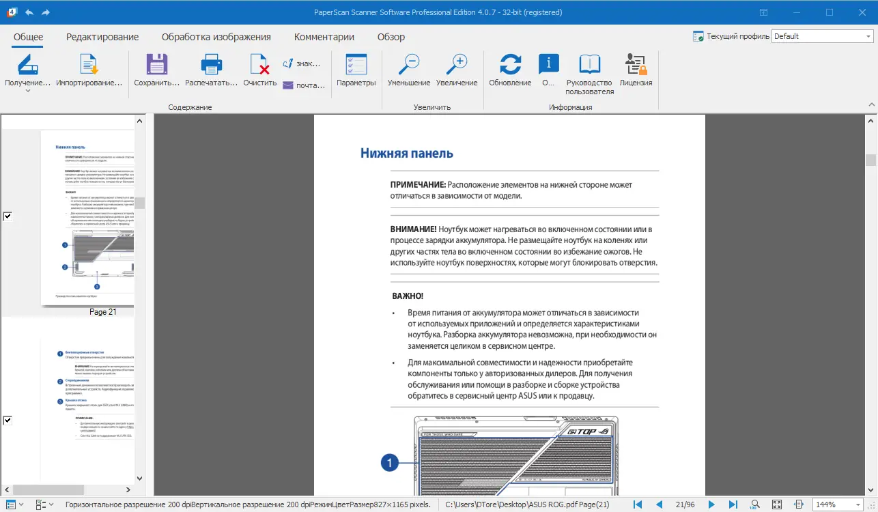
Task: Open the Параметры settings icon
Action: pyautogui.click(x=356, y=65)
